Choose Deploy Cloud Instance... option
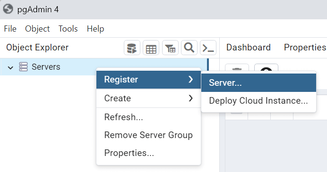Image resolution: width=327 pixels, height=172 pixels. click(258, 101)
